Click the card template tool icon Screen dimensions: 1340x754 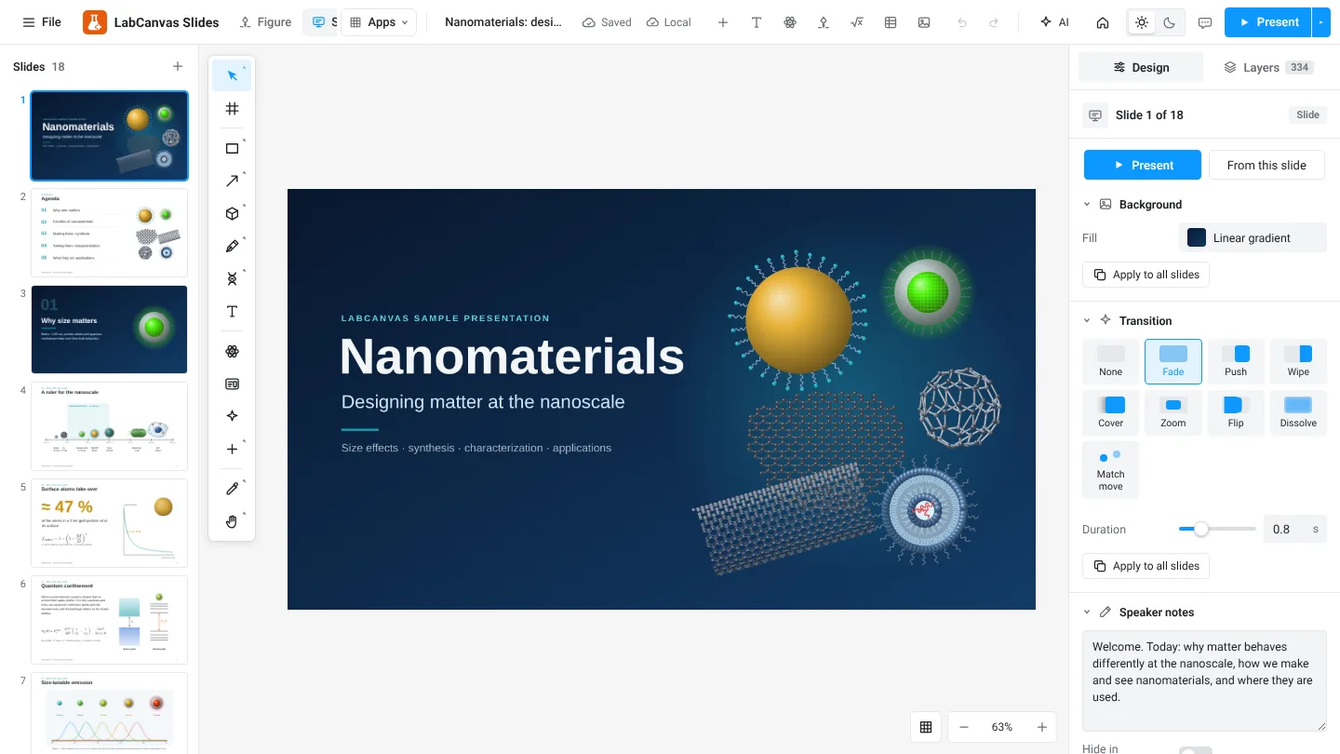(232, 384)
